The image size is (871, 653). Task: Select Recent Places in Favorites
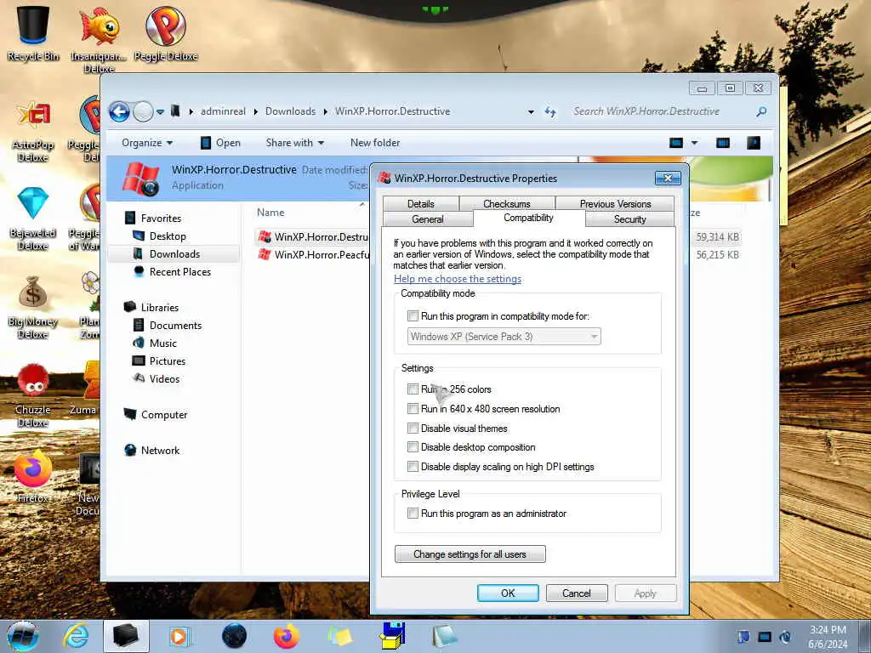pyautogui.click(x=179, y=271)
